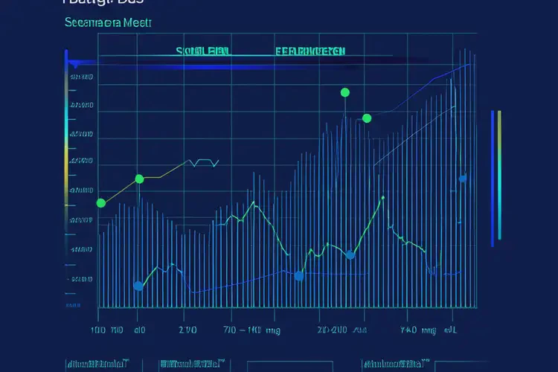Click blue data point right of center dip

[350, 255]
